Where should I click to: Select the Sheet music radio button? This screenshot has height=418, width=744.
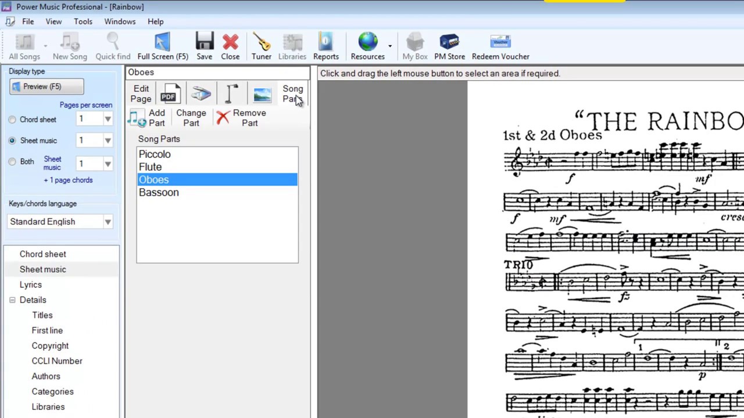coord(12,140)
